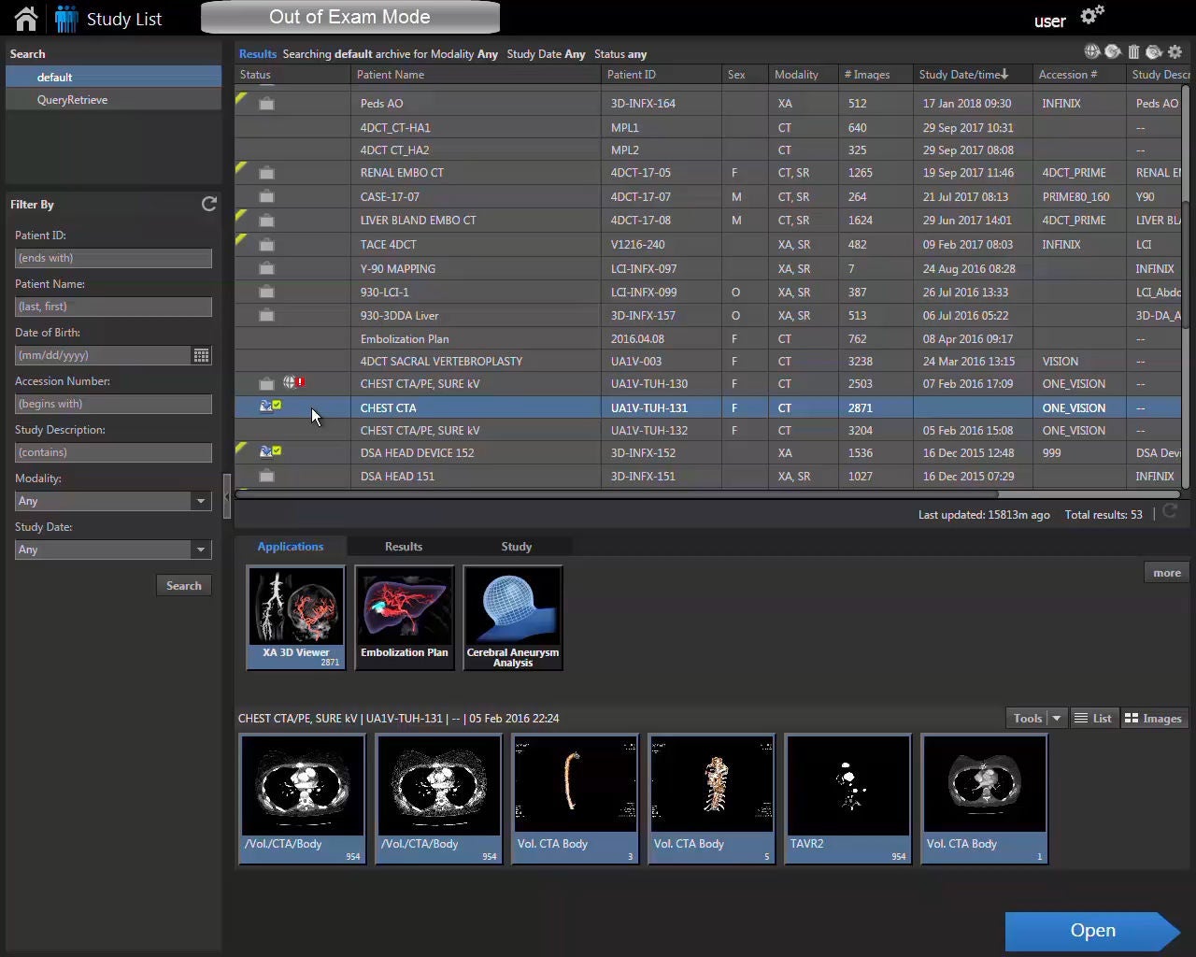Focus the Study Description filter field
1196x957 pixels.
pyautogui.click(x=113, y=452)
